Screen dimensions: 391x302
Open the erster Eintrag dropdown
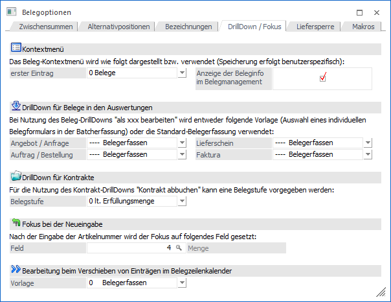182,73
